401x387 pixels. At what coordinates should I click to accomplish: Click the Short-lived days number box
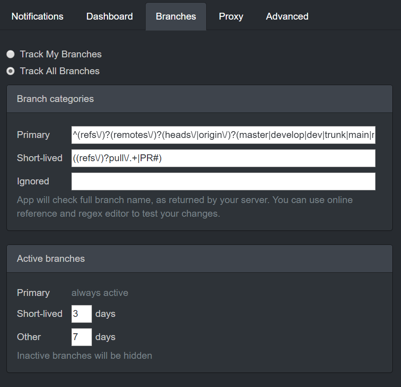click(x=81, y=314)
